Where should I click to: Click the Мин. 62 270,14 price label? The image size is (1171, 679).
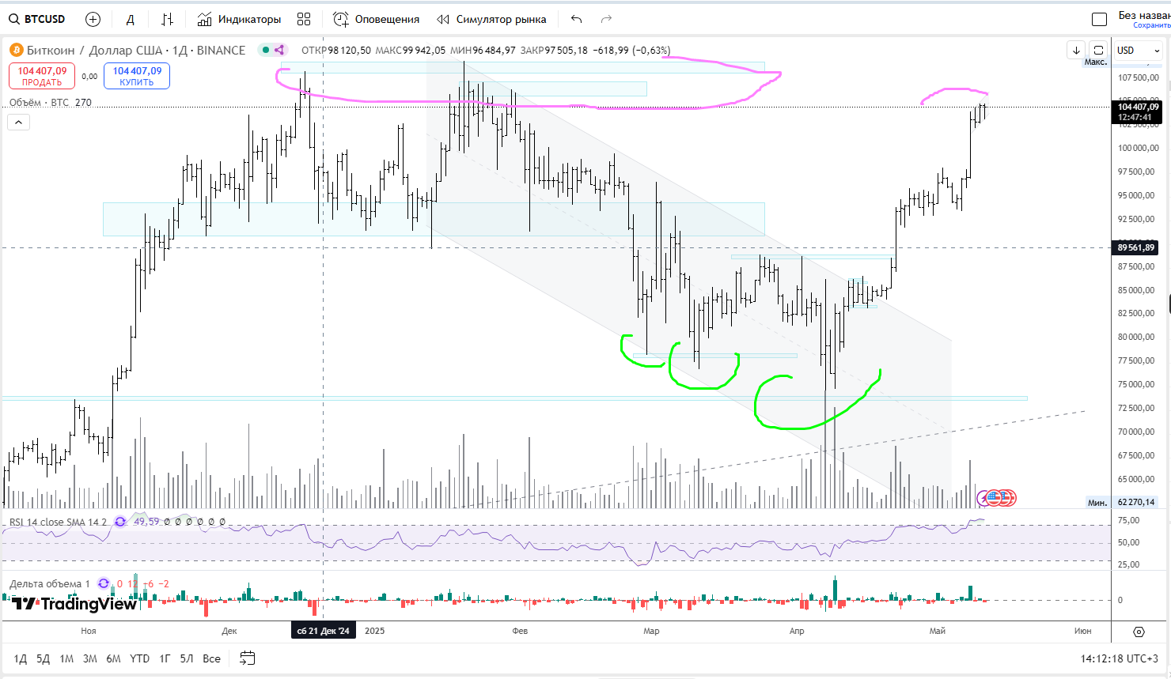tap(1123, 502)
